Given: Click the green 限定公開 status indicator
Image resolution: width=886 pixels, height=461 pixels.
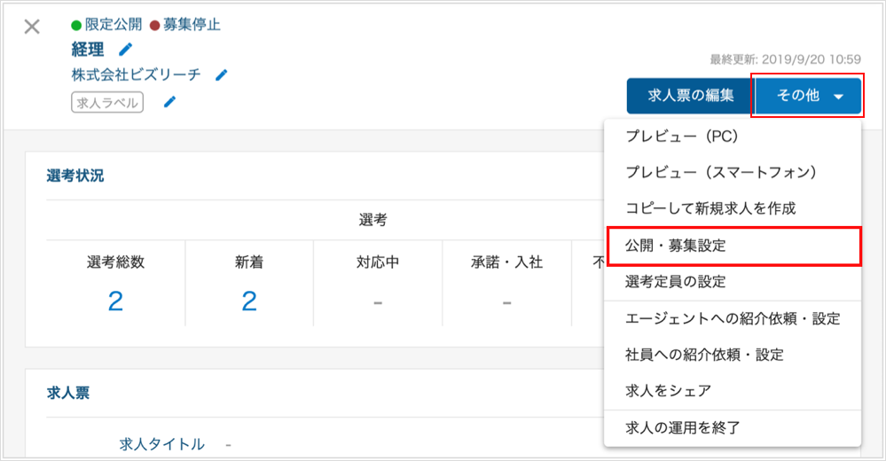Looking at the screenshot, I should (x=106, y=25).
